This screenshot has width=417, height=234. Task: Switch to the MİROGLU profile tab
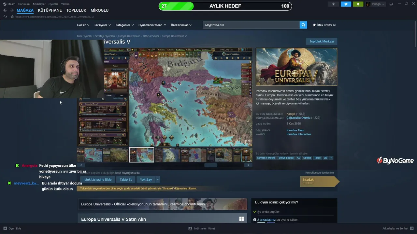pos(99,10)
